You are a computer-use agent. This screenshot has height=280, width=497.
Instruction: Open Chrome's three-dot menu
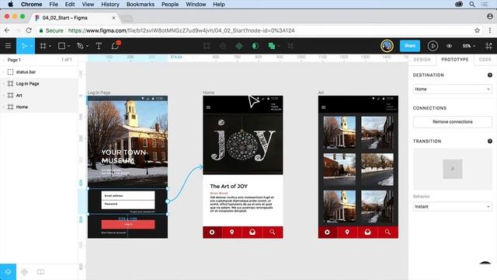click(490, 30)
